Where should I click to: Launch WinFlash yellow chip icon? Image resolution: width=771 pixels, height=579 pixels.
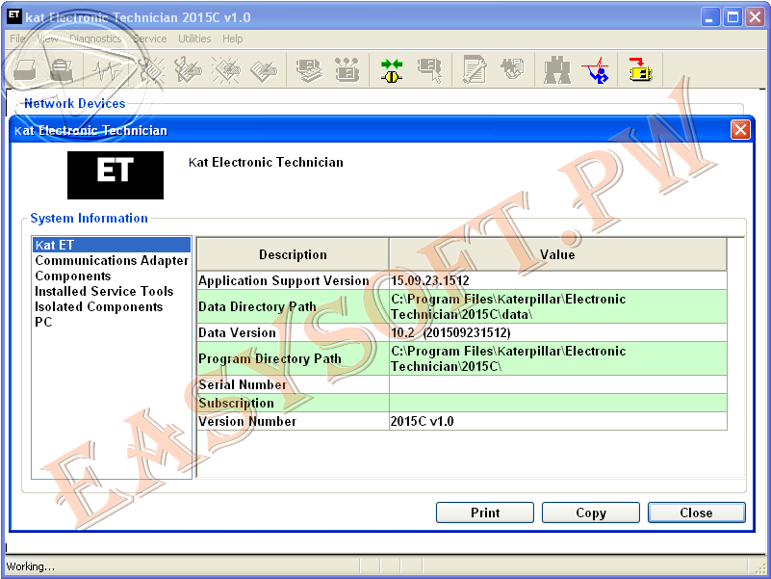click(640, 69)
